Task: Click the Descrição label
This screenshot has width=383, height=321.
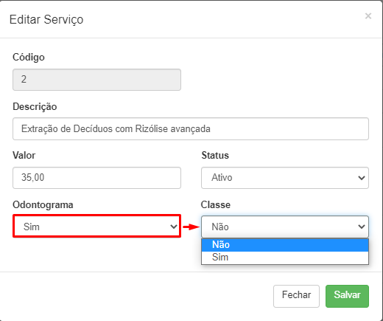Action: [x=35, y=107]
